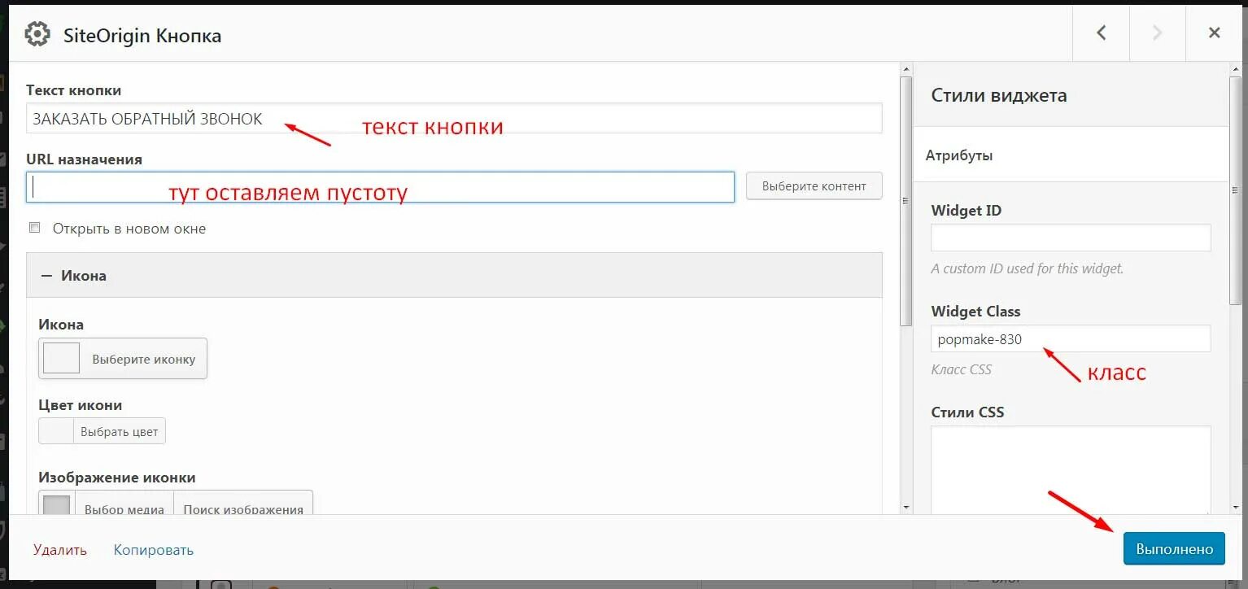1248x589 pixels.
Task: Click the Widget ID input field
Action: [1071, 238]
